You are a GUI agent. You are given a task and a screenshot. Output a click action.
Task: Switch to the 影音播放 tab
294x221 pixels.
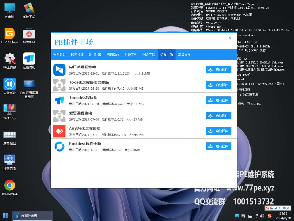coord(113,54)
